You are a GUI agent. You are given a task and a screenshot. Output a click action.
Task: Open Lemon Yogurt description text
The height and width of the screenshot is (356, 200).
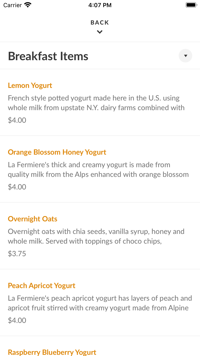tap(96, 103)
